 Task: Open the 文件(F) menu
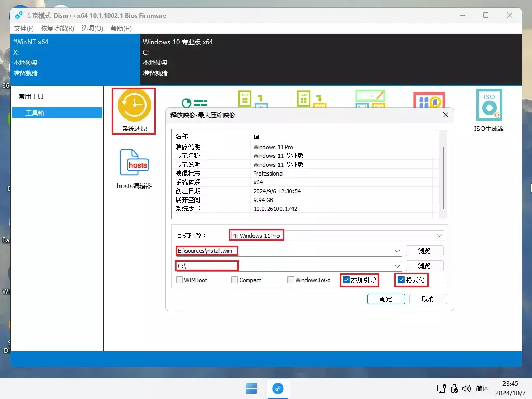pyautogui.click(x=24, y=29)
